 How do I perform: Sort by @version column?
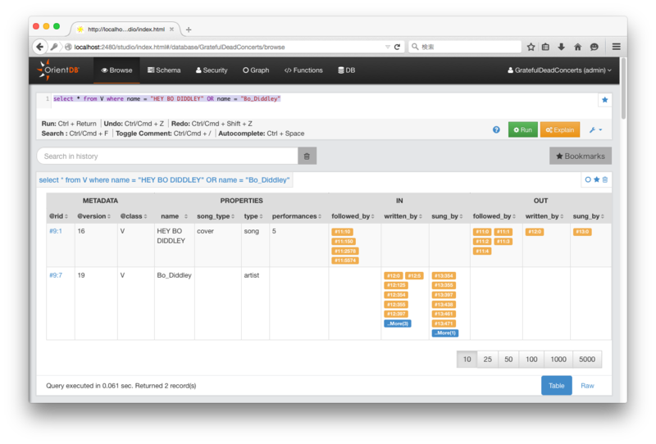pos(93,216)
